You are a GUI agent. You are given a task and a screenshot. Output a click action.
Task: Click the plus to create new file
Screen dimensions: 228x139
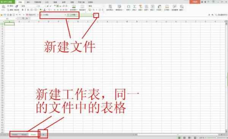click(x=96, y=15)
